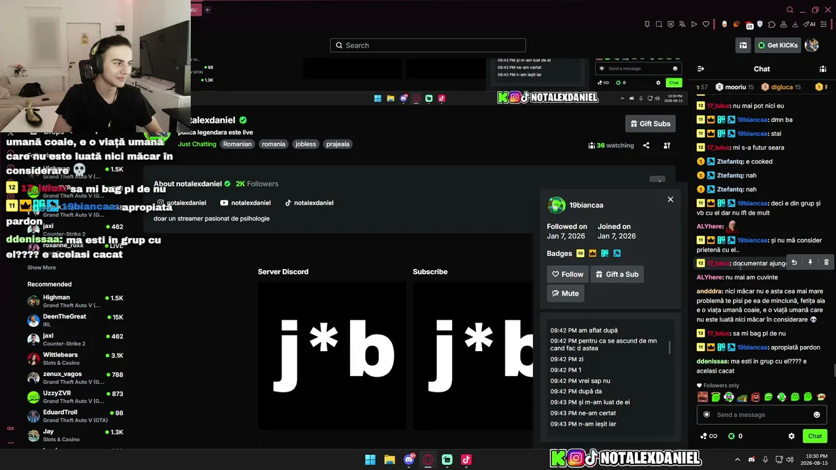
Task: Click the browser tab search magnifier icon
Action: pyautogui.click(x=790, y=10)
